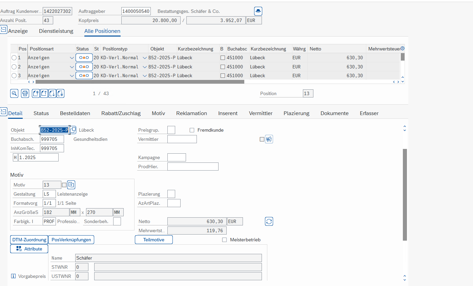Switch to the Dienstleistung tab
Screen dimensions: 473x286
tap(56, 31)
